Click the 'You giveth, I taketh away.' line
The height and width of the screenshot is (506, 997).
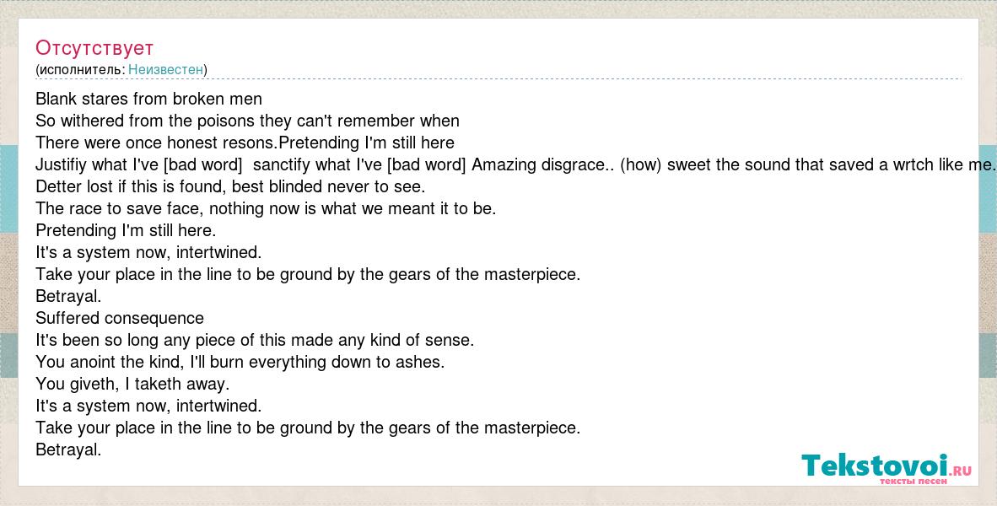132,384
